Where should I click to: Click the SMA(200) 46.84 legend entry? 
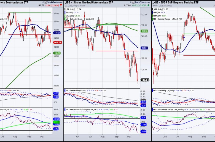pyautogui.click(x=160, y=16)
